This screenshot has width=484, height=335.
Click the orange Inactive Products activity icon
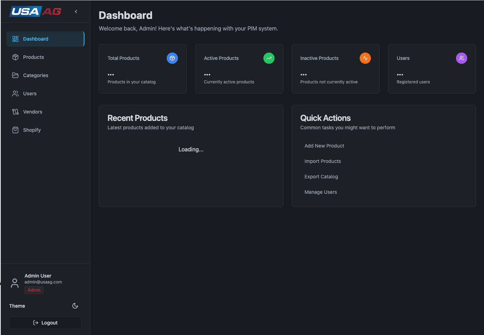[x=365, y=58]
